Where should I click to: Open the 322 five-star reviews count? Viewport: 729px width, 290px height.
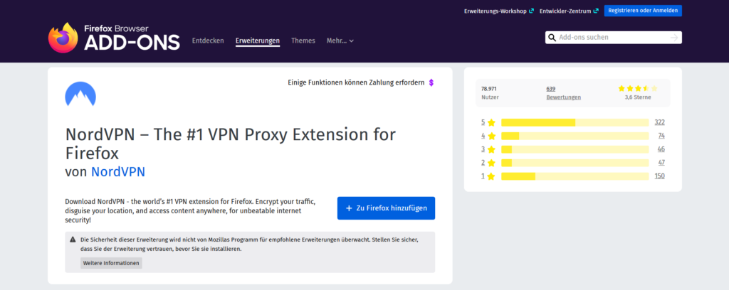[x=659, y=122]
